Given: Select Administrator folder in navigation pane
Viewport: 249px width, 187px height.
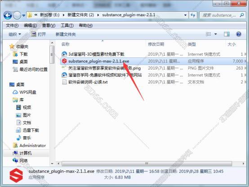Looking at the screenshot, I should coord(32,145).
